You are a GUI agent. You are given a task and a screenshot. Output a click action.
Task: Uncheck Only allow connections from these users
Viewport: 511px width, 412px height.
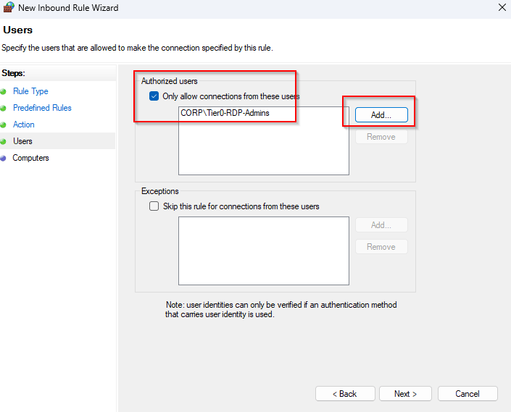(154, 96)
